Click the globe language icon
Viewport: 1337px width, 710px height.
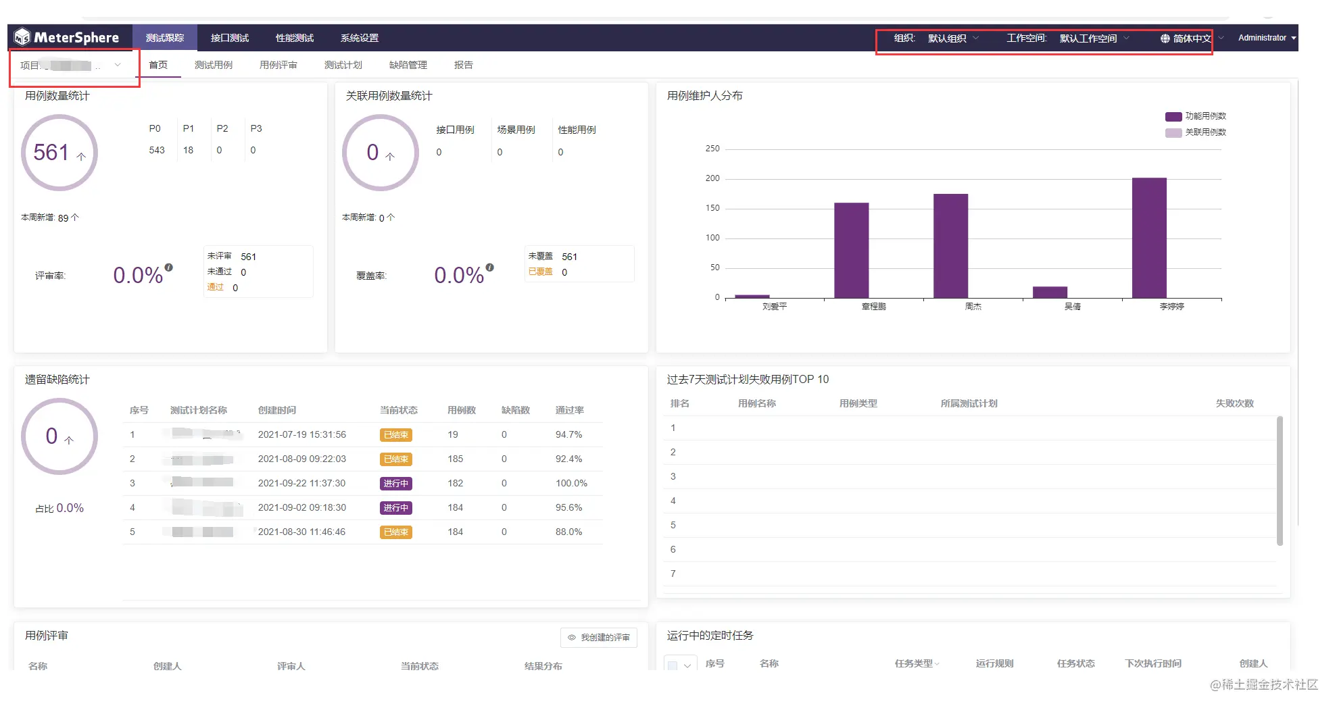1165,39
